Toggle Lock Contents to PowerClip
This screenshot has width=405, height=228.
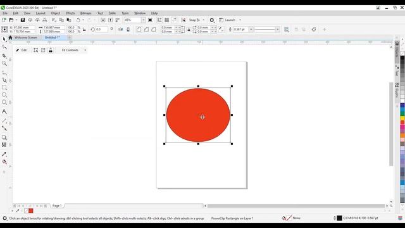click(x=51, y=50)
